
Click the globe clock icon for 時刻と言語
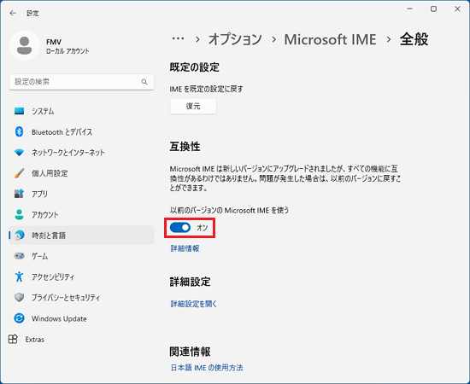point(19,236)
